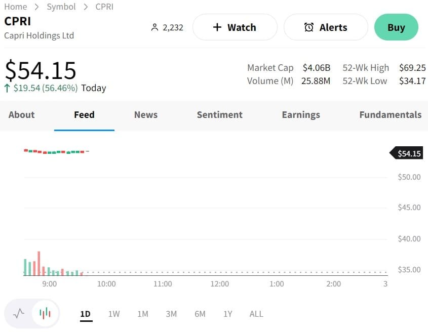Set chart range to 1W

(x=114, y=314)
